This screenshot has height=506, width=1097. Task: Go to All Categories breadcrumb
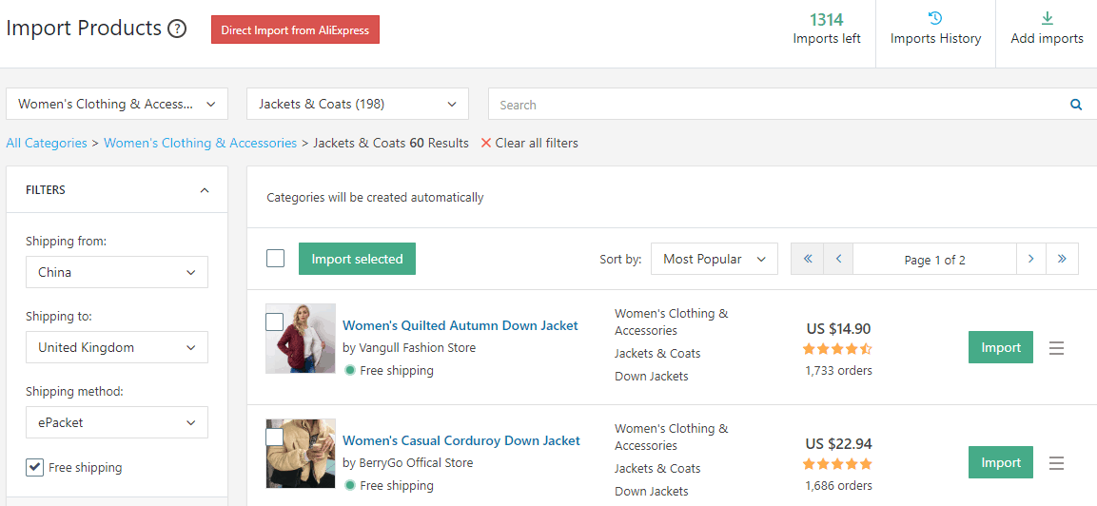[47, 144]
